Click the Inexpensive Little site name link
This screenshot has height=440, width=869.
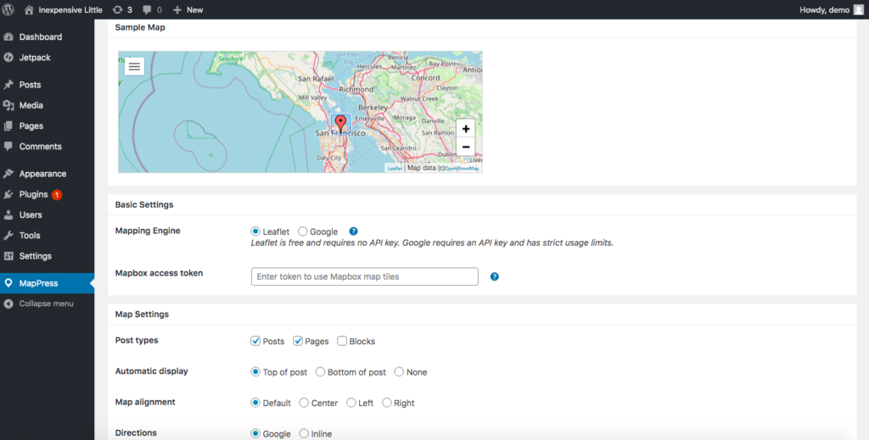pos(70,10)
